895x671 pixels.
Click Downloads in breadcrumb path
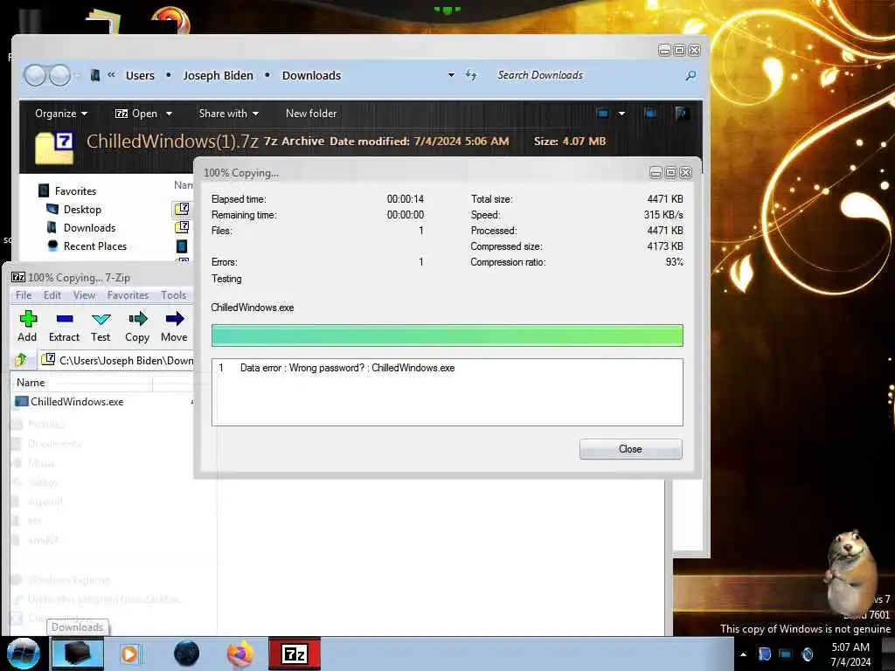coord(311,75)
